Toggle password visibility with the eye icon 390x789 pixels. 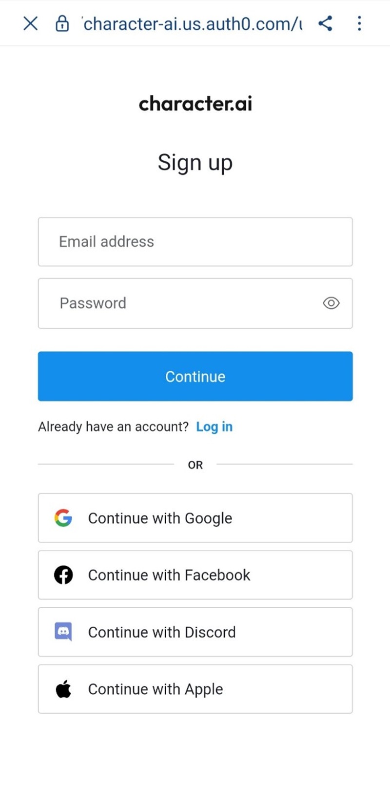[x=331, y=303]
